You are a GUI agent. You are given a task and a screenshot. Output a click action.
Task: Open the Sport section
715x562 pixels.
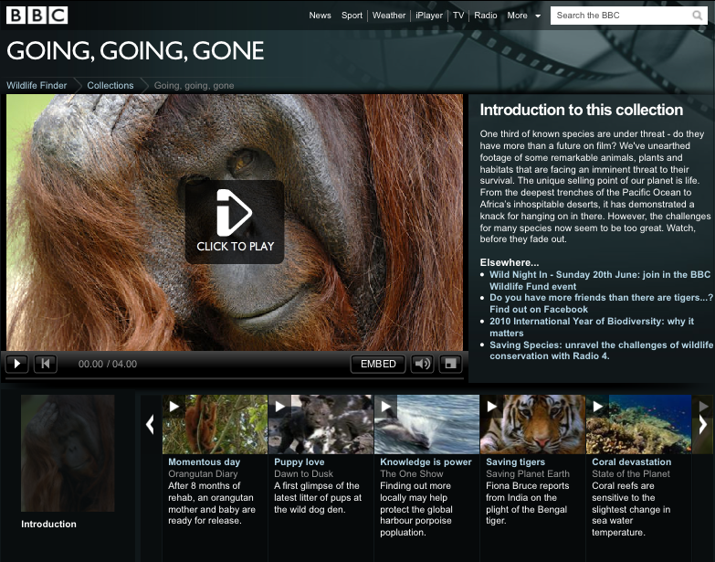tap(352, 16)
